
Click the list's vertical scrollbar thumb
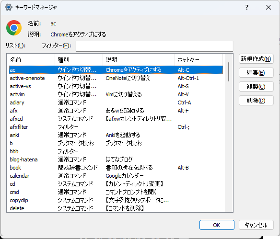point(229,72)
